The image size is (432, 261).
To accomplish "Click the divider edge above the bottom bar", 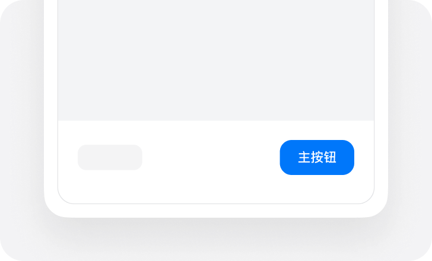I will tap(216, 120).
